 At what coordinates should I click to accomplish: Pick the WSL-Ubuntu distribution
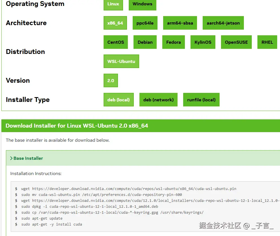(121, 61)
